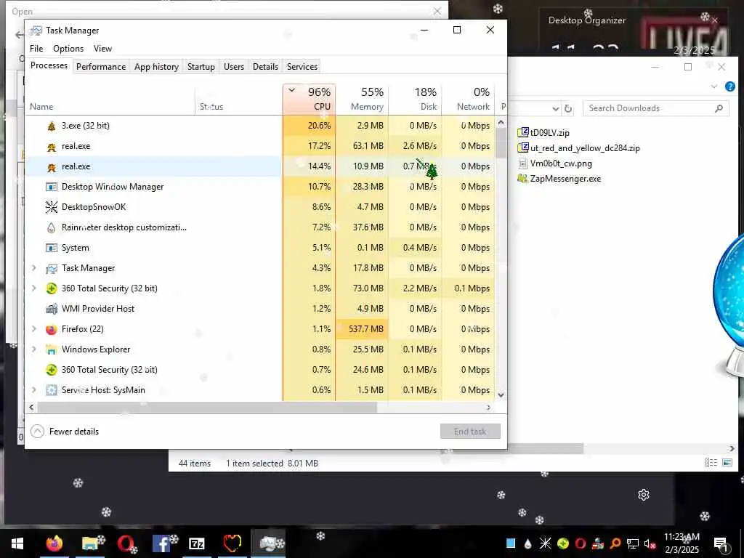
Task: Open 7-Zip from the taskbar
Action: [x=196, y=543]
